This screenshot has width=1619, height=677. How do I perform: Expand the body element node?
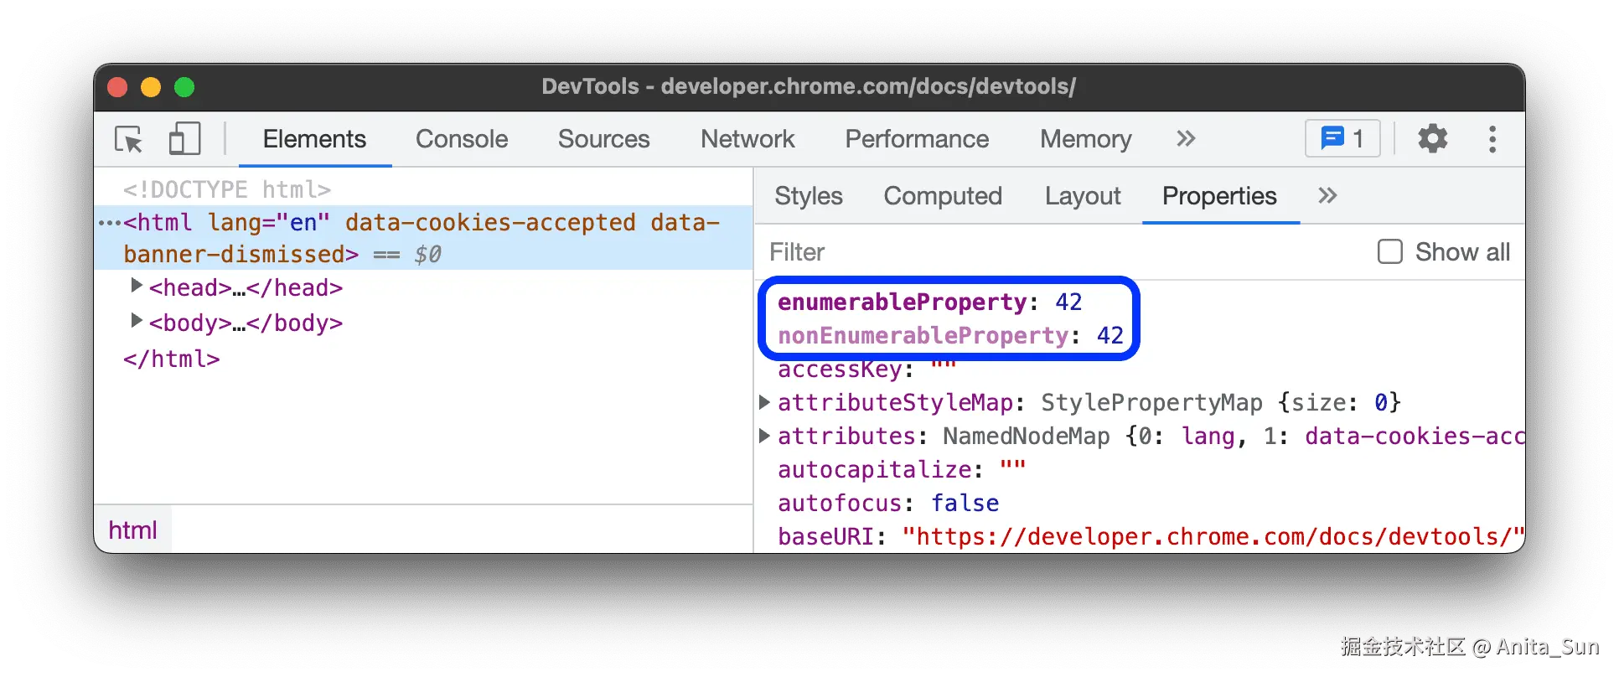tap(136, 321)
